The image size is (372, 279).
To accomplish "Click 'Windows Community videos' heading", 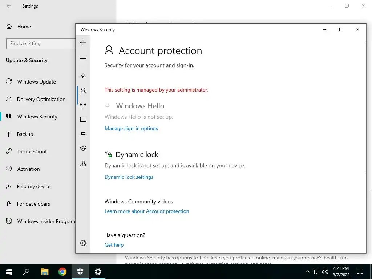I will (139, 201).
